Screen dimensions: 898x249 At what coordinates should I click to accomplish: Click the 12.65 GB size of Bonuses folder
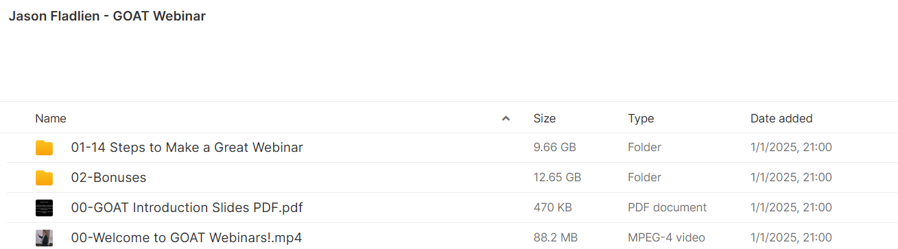coord(557,178)
